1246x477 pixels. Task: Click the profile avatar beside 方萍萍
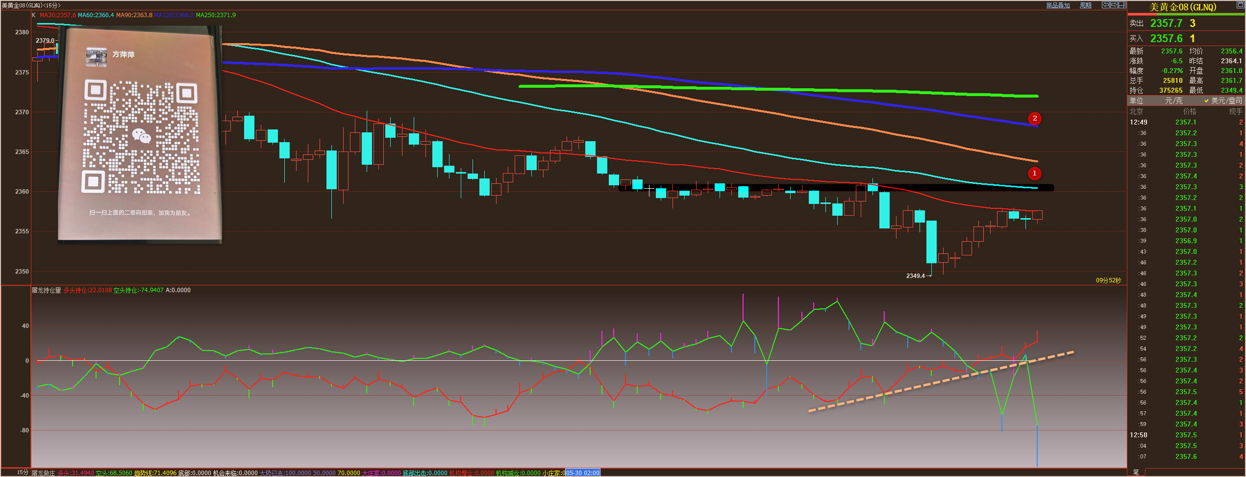click(x=96, y=56)
